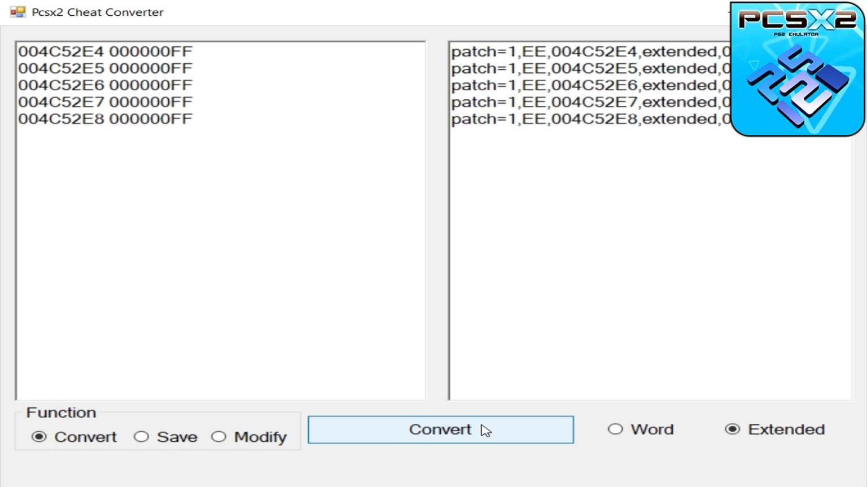Select the Save function radio button
The image size is (867, 487).
[x=142, y=437]
